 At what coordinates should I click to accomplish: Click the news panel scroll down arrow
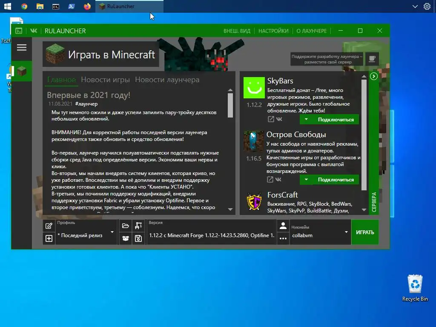230,209
